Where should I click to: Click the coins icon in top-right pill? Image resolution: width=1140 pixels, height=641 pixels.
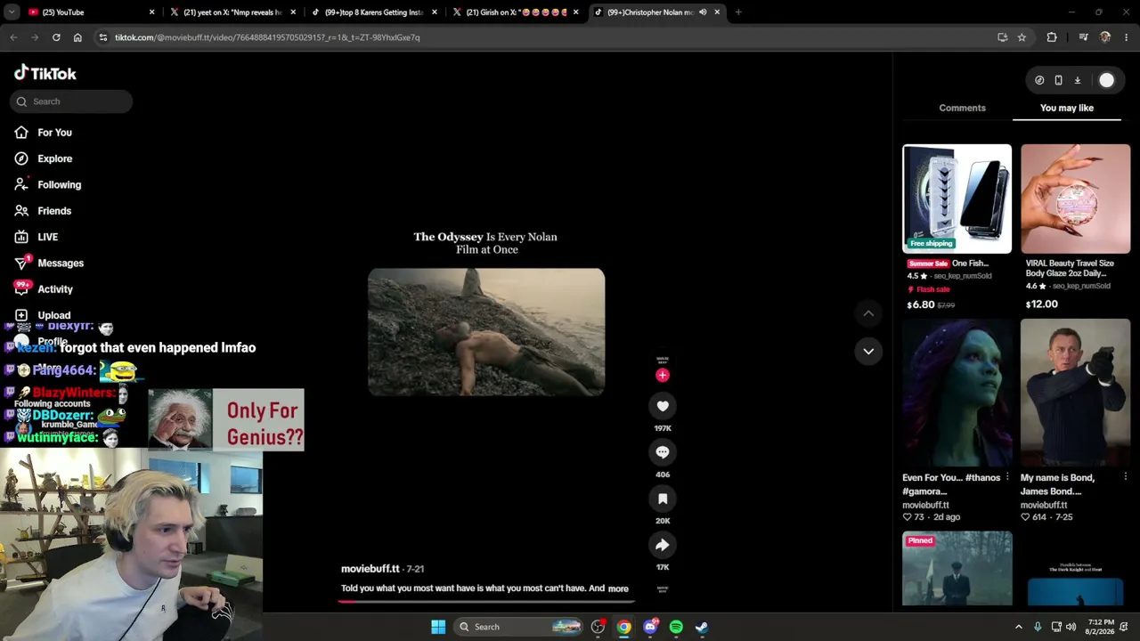pos(1039,80)
